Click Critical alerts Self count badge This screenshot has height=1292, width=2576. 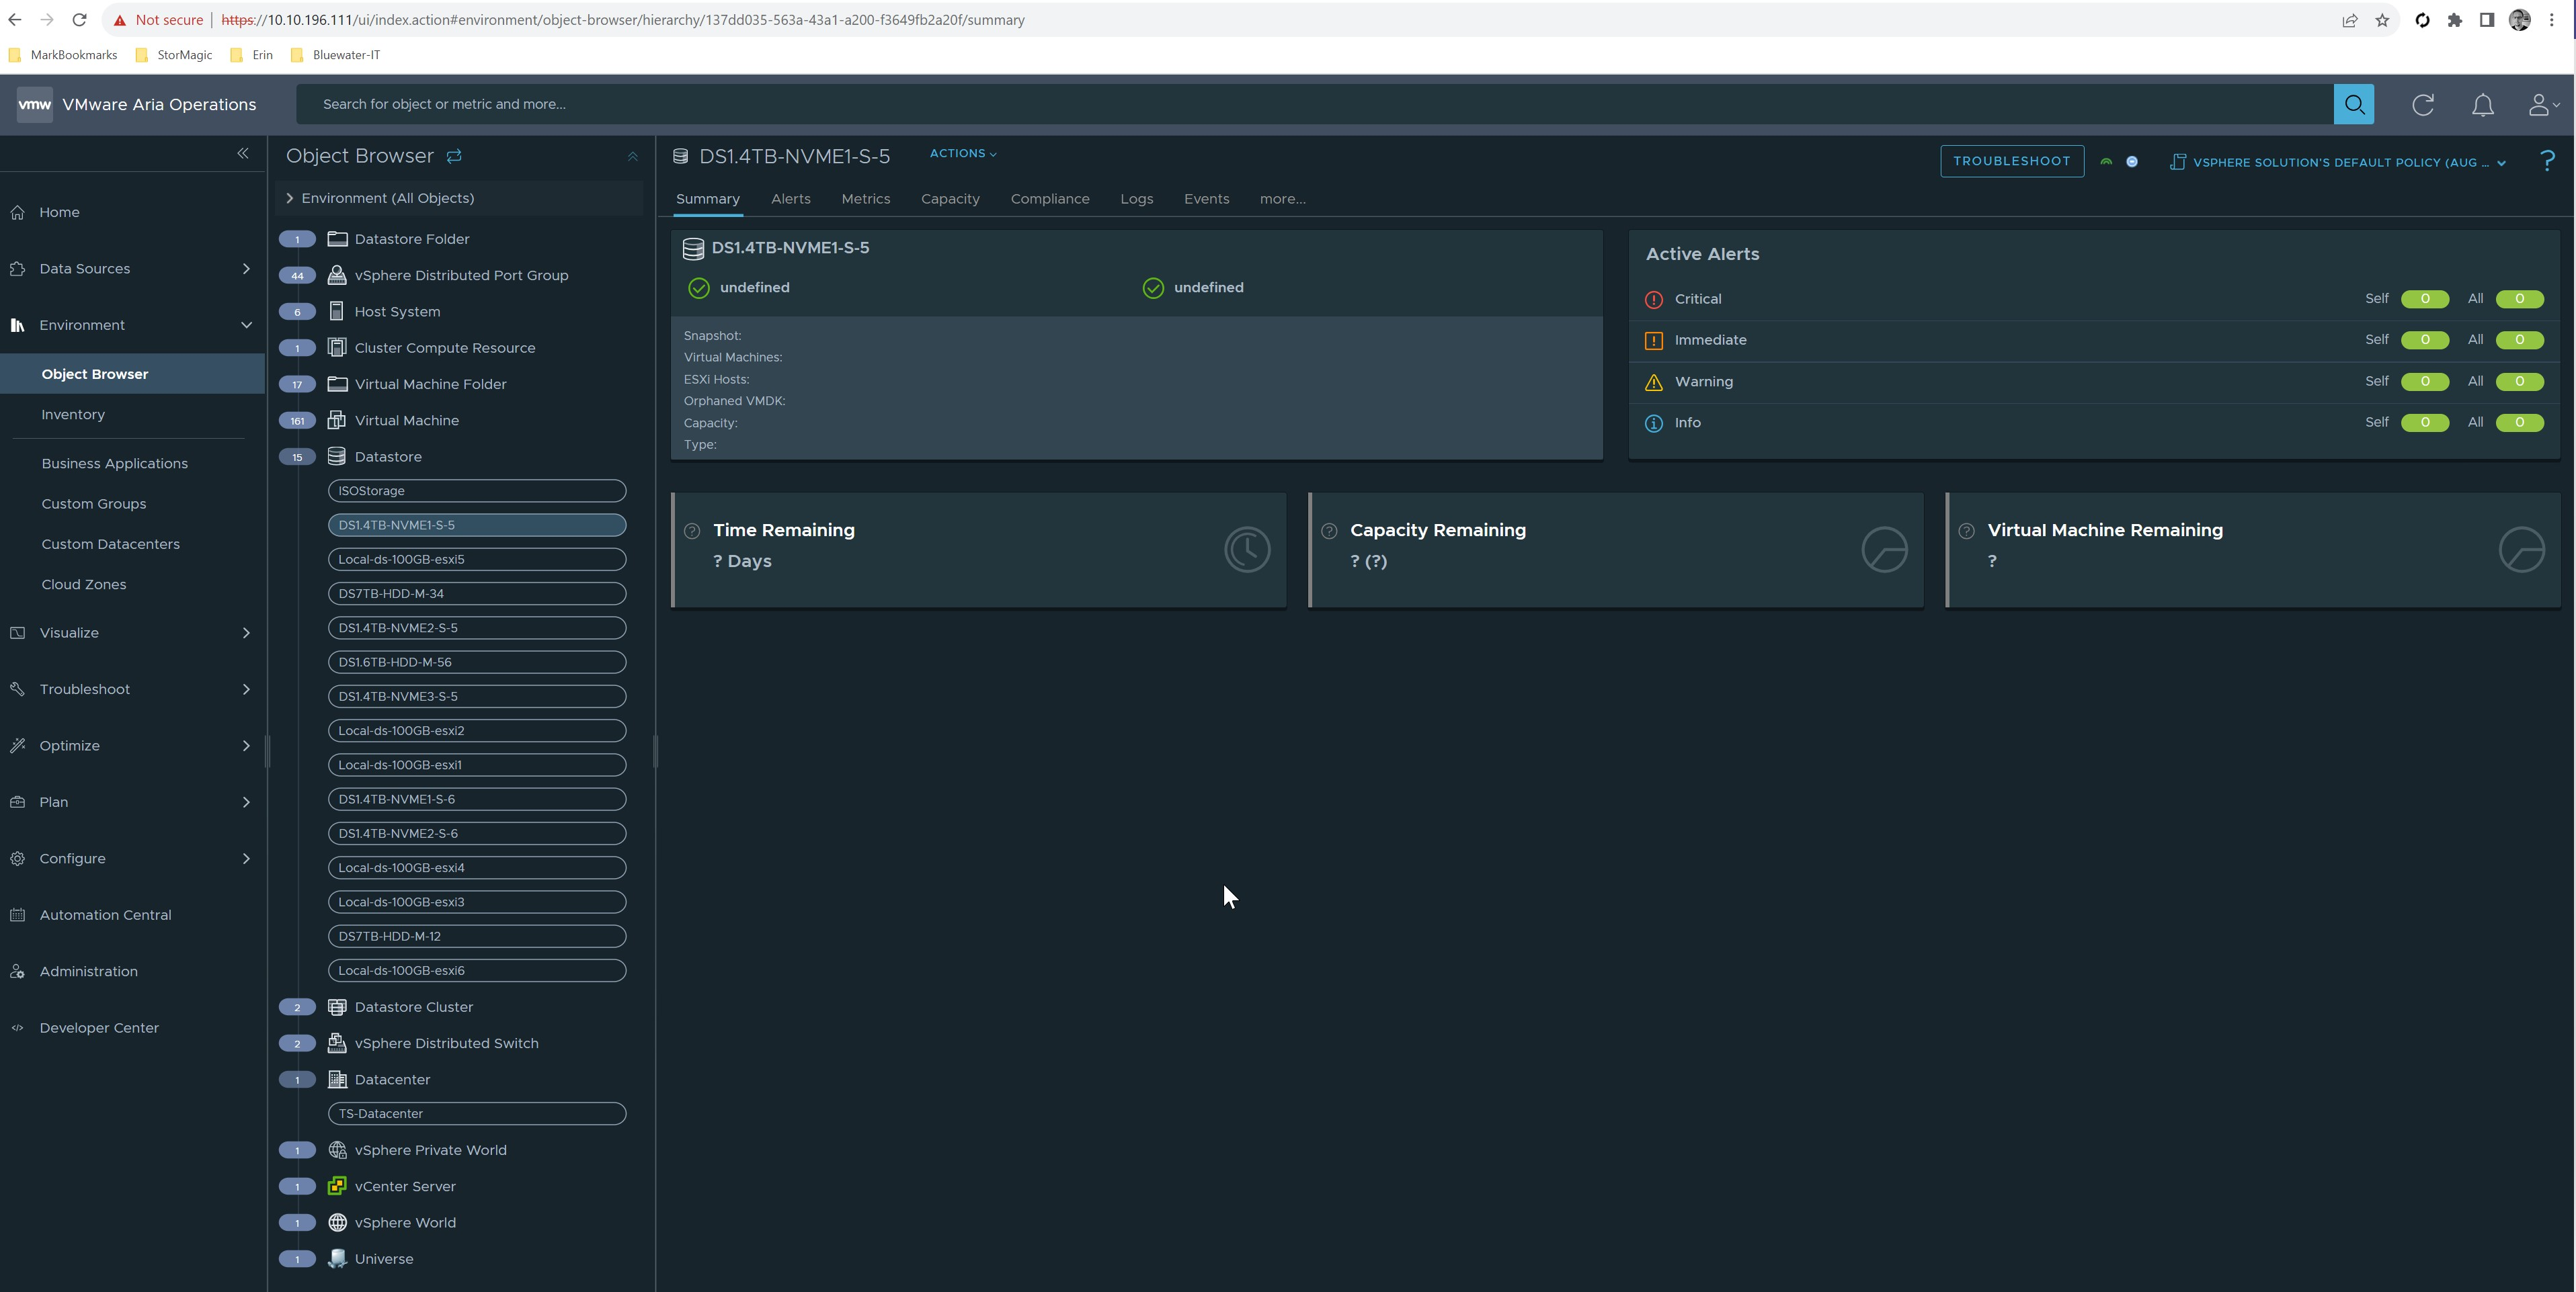(x=2424, y=299)
